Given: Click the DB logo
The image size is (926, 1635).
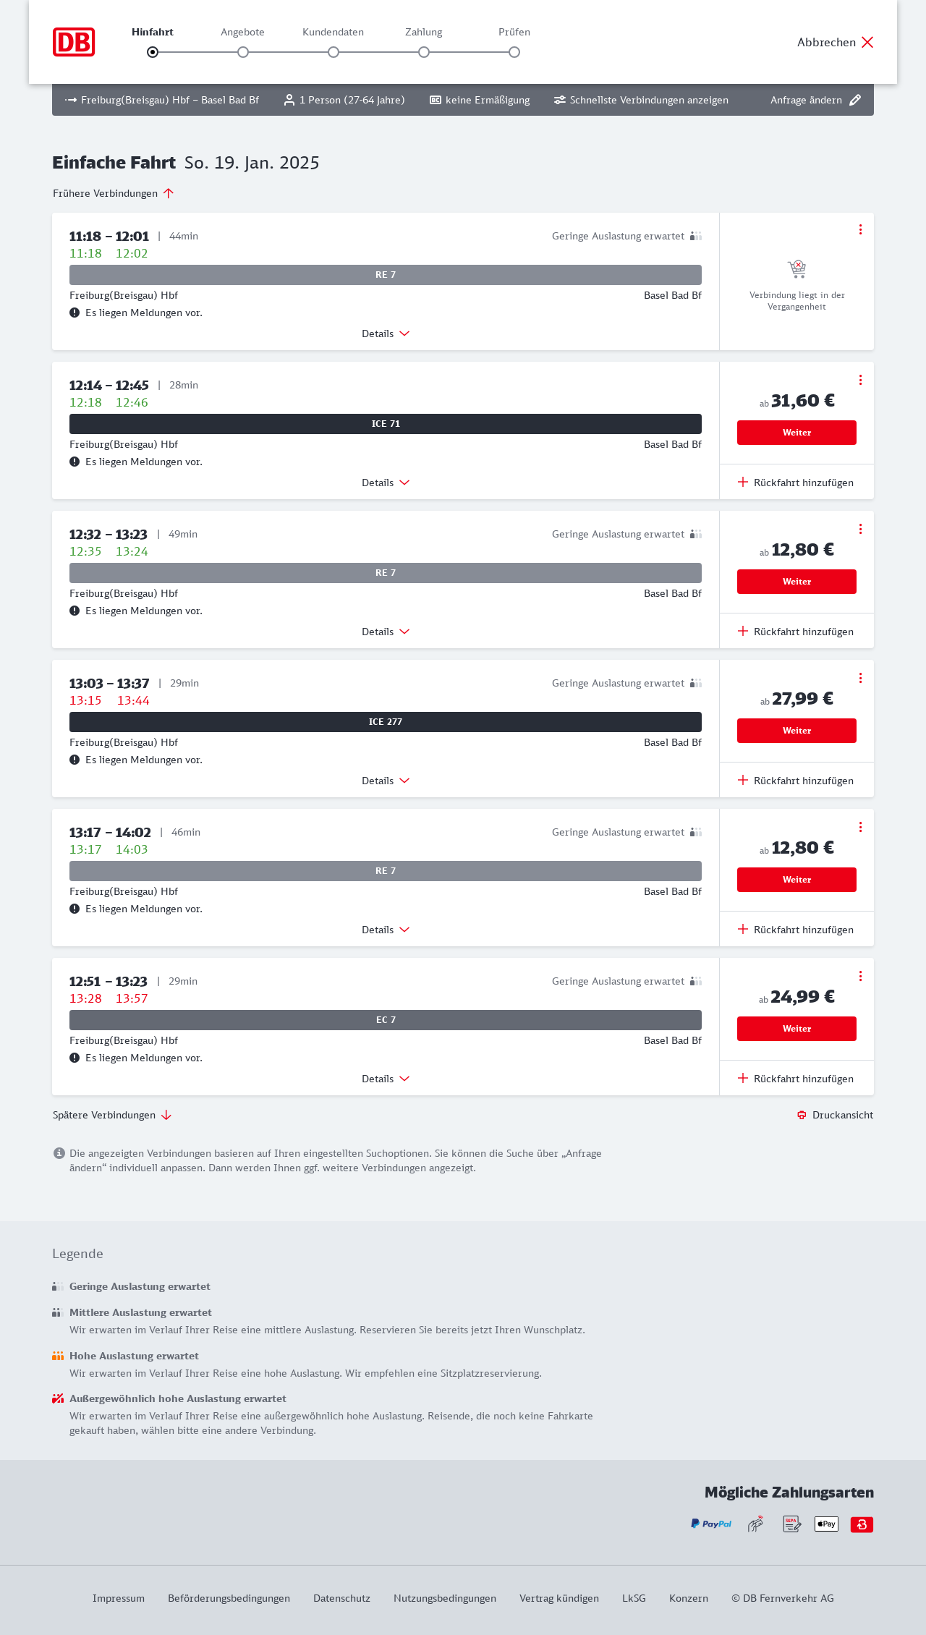Looking at the screenshot, I should click(x=74, y=42).
